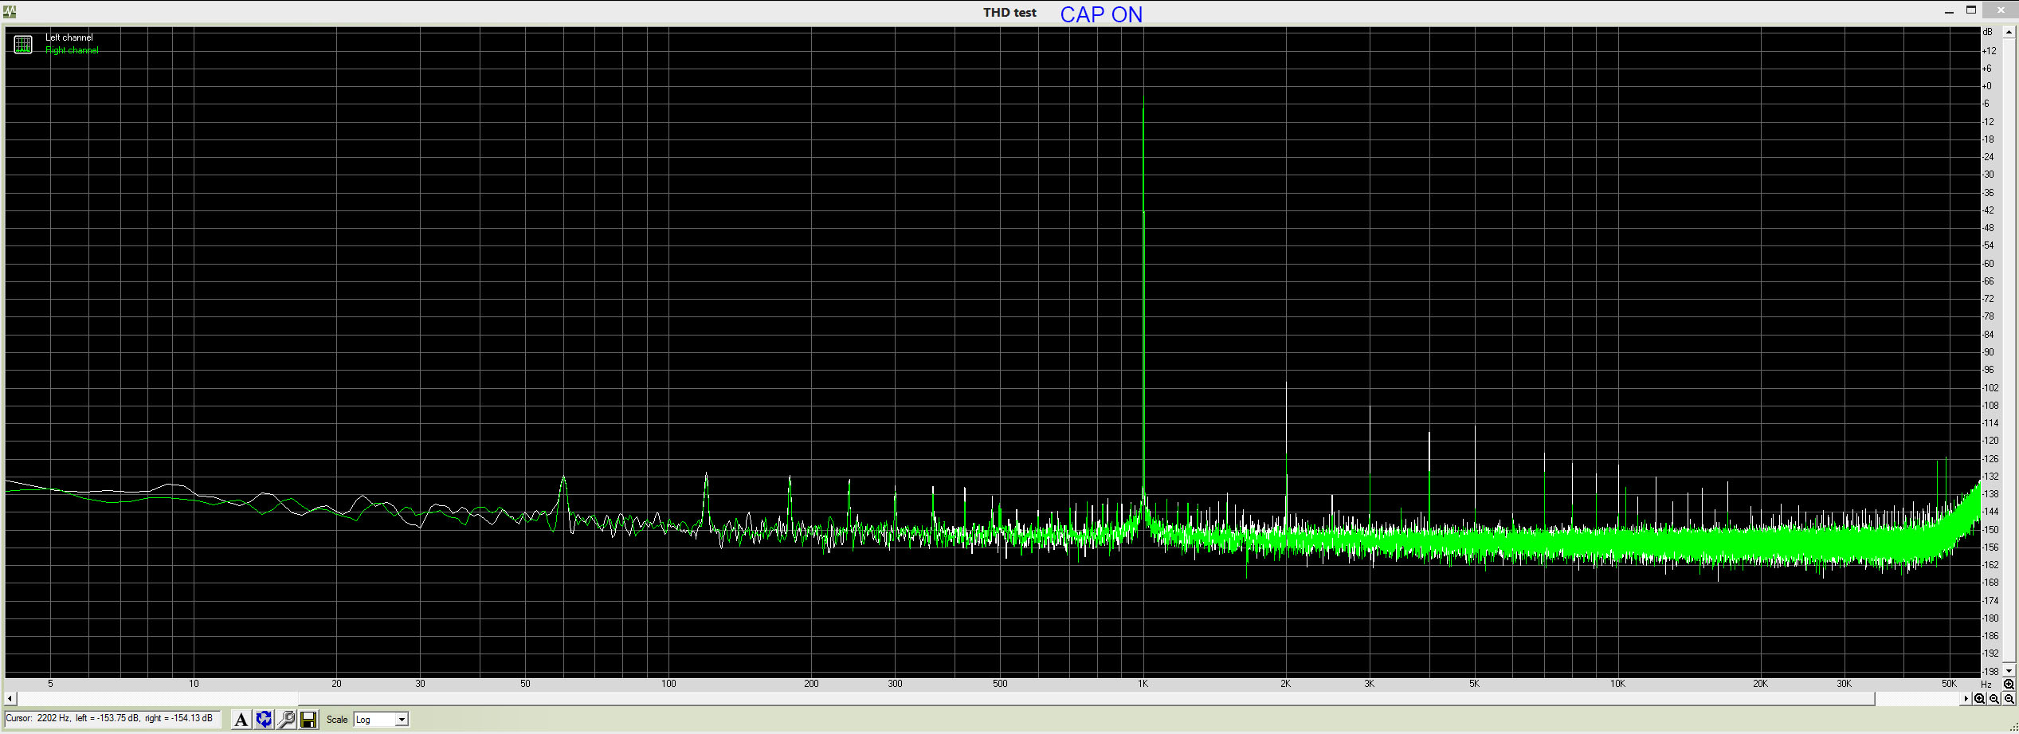Image resolution: width=2019 pixels, height=734 pixels.
Task: Click the Cursor frequency readout field
Action: coord(112,719)
